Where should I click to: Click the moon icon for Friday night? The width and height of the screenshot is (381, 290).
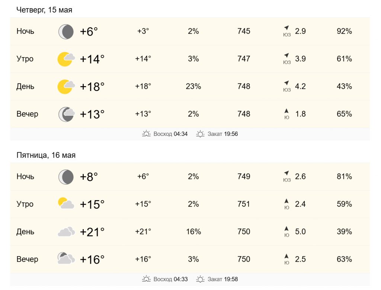click(x=66, y=177)
